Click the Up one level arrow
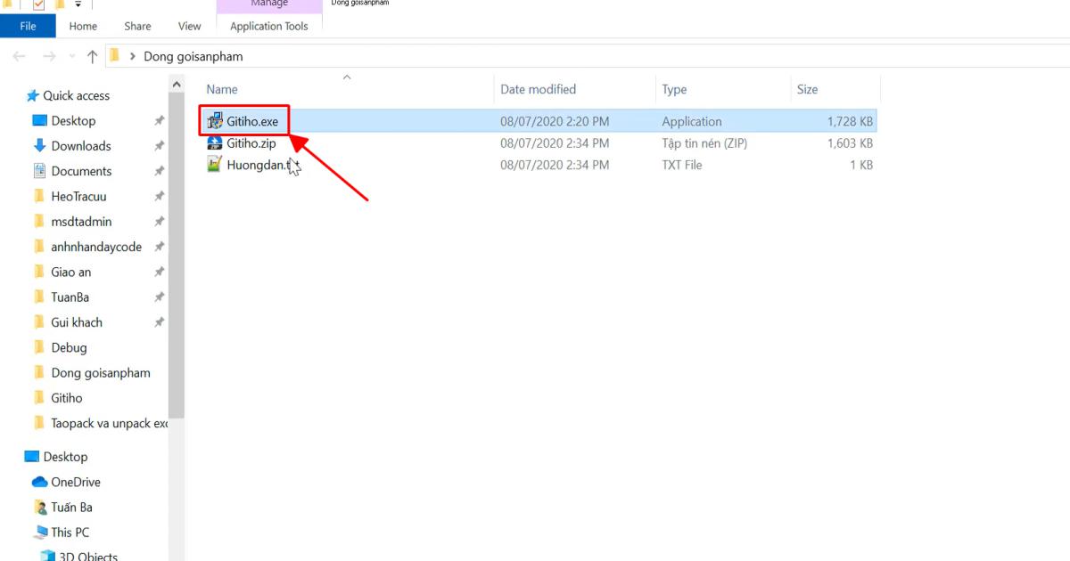The width and height of the screenshot is (1070, 561). click(x=92, y=56)
